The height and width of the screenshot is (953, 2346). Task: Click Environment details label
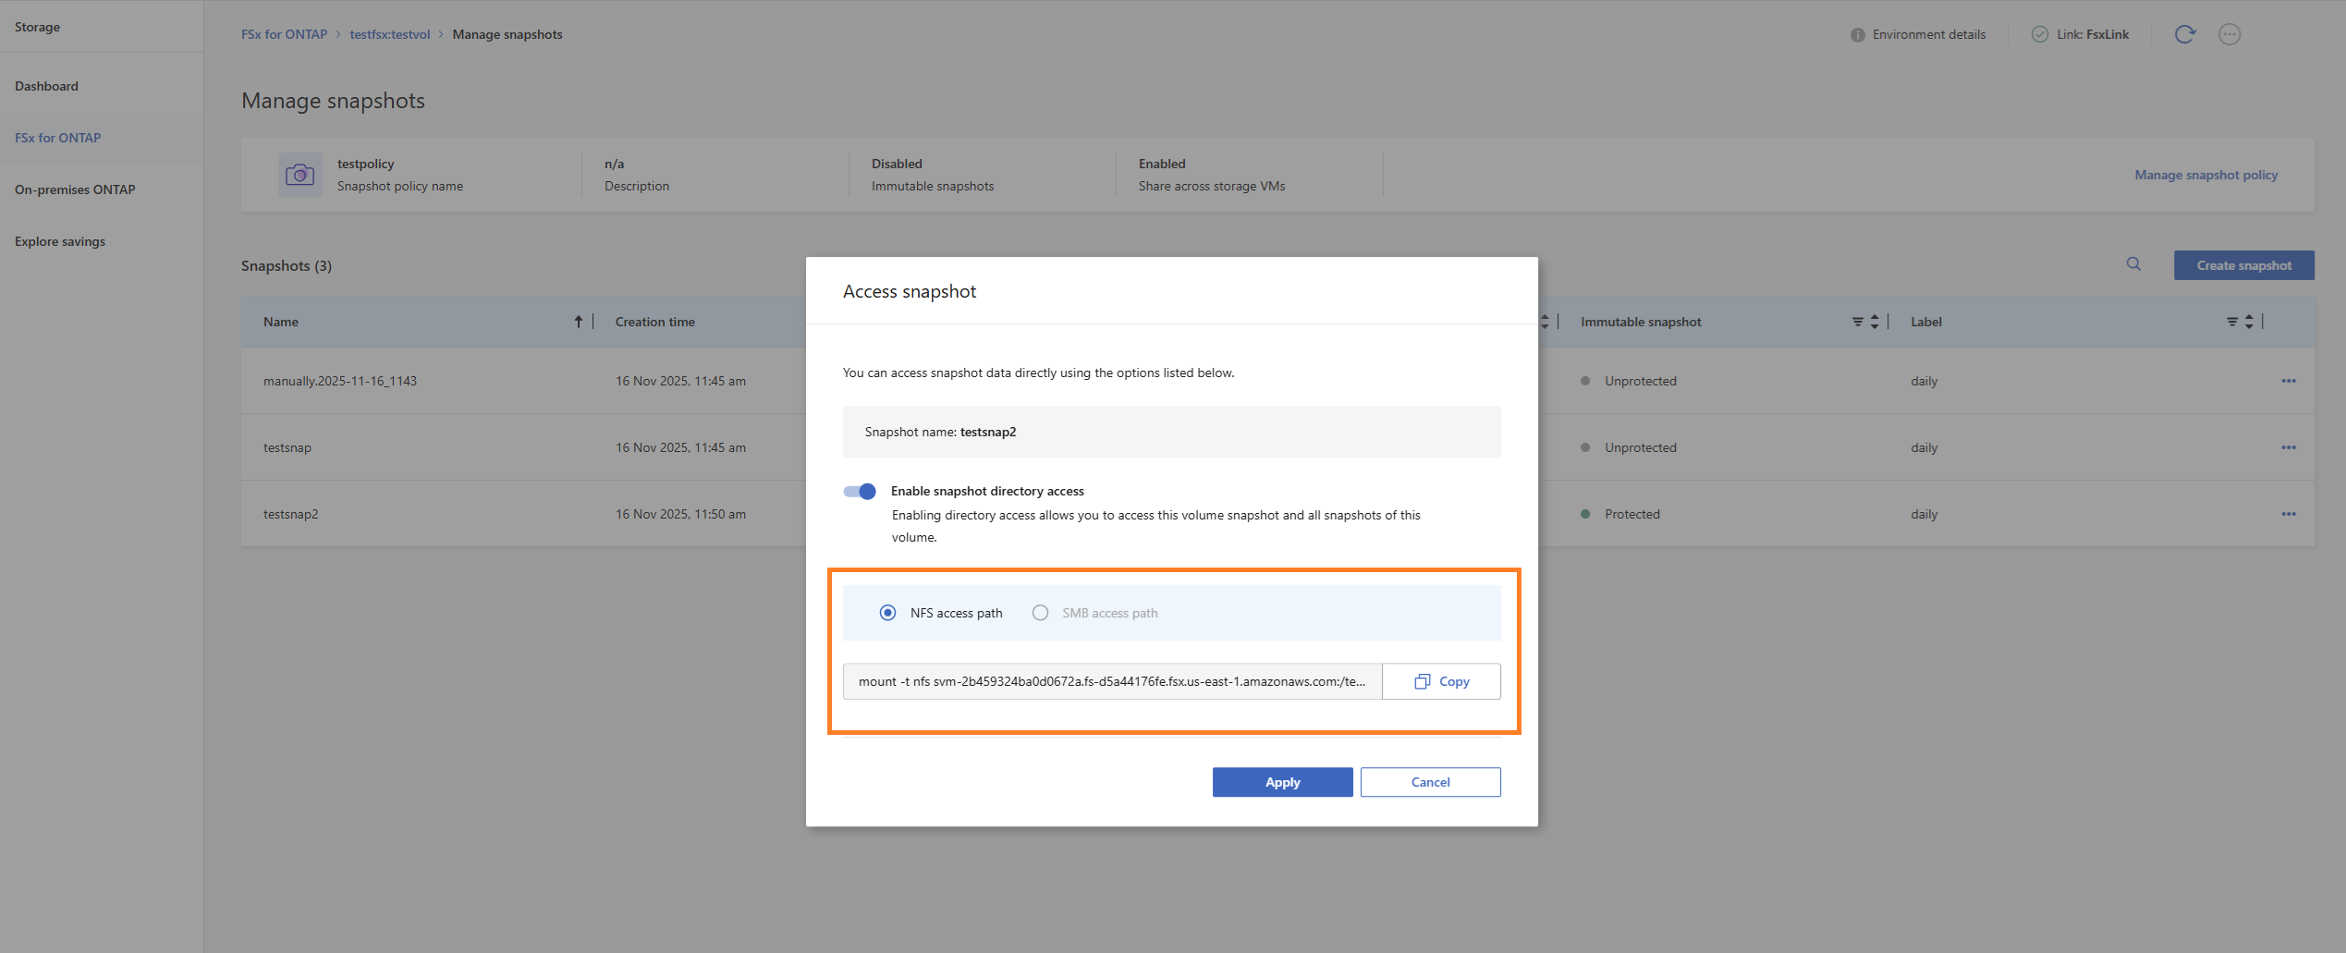tap(1928, 34)
